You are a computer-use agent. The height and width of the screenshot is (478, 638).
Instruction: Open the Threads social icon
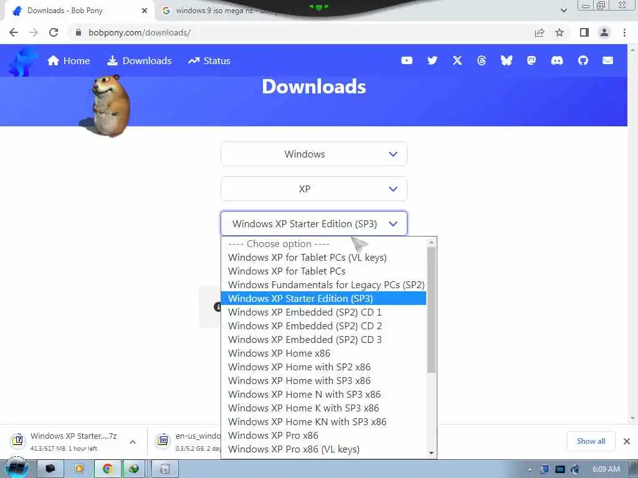[x=482, y=60]
